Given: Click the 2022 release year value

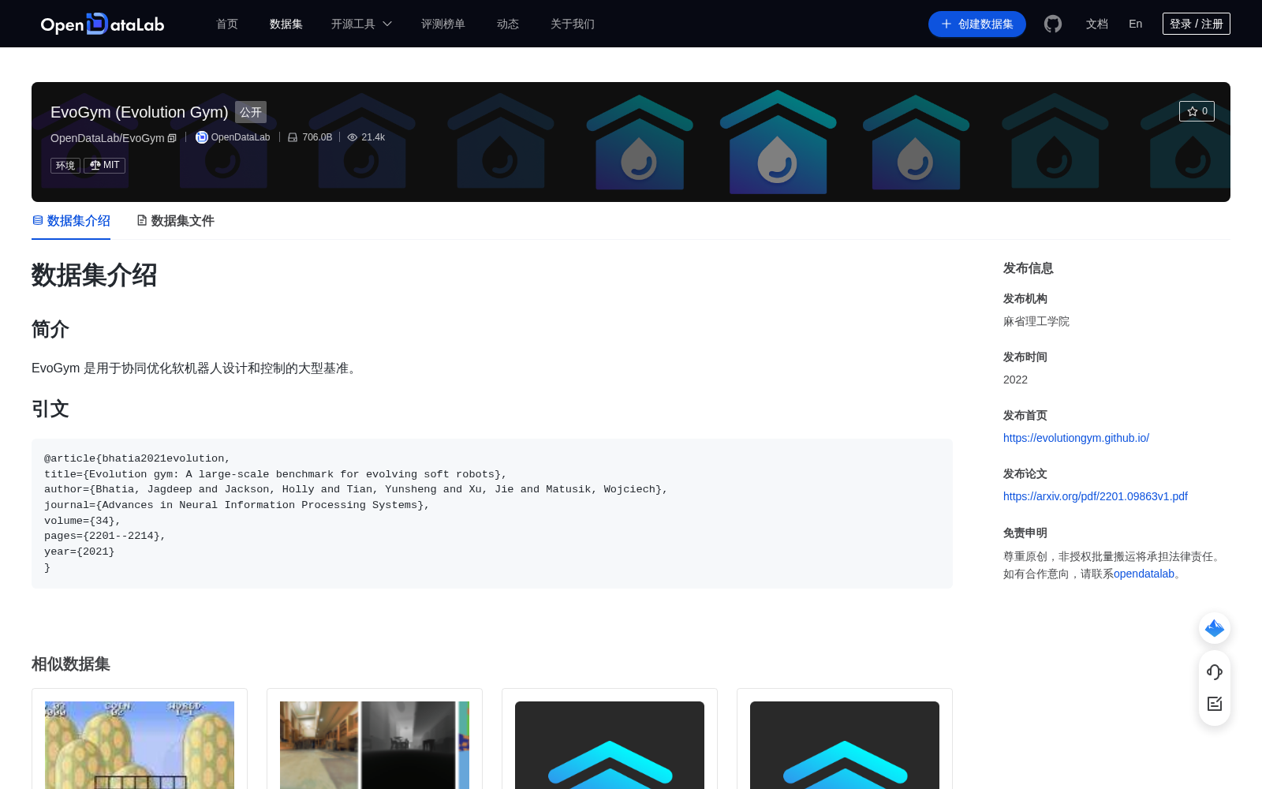Looking at the screenshot, I should point(1015,380).
